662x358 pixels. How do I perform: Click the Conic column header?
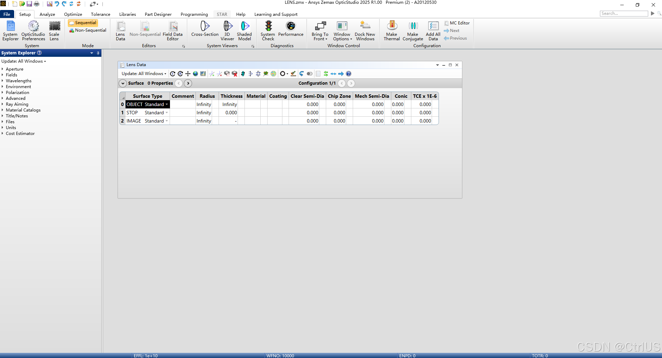tap(401, 96)
